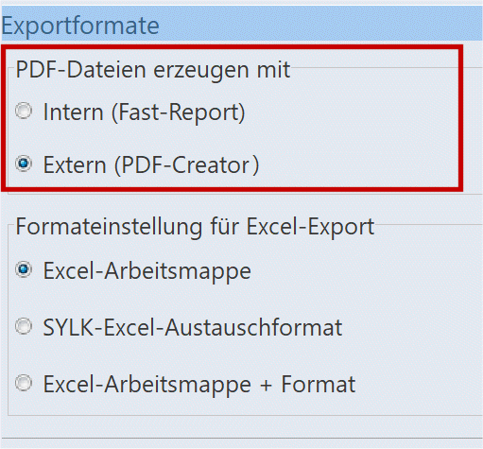The image size is (483, 449).
Task: Click the "Formateinstellung für Excel-Export" group title
Action: tap(195, 227)
